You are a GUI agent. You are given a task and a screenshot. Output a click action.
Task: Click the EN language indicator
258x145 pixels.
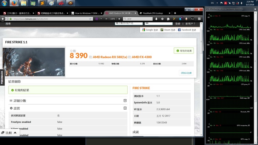point(212,3)
